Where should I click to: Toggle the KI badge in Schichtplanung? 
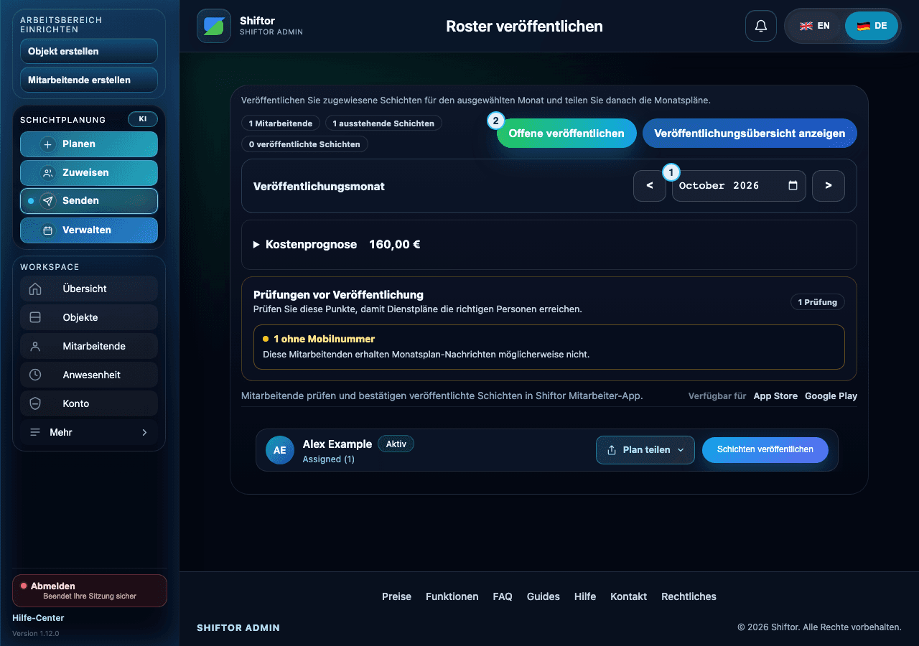(x=142, y=119)
